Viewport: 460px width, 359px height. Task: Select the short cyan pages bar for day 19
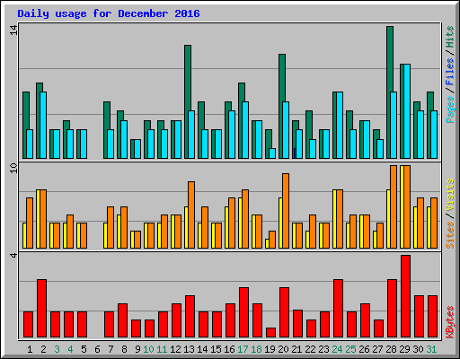pos(272,153)
